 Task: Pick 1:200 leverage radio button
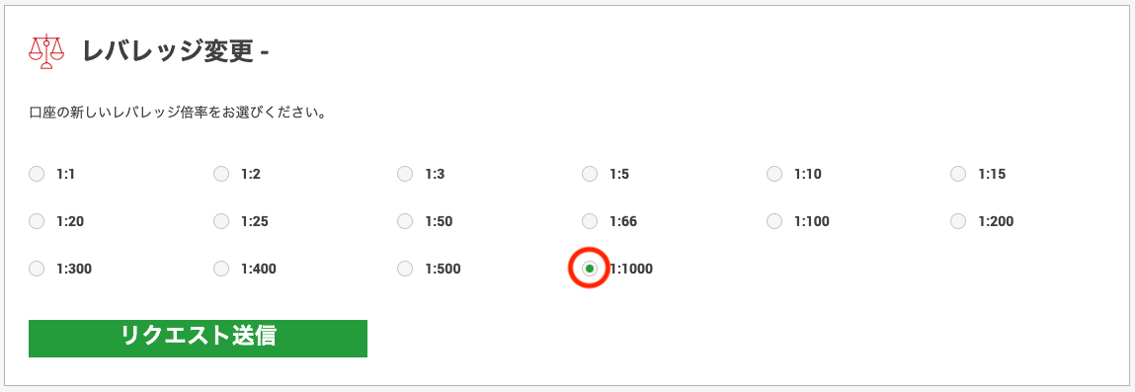point(958,221)
